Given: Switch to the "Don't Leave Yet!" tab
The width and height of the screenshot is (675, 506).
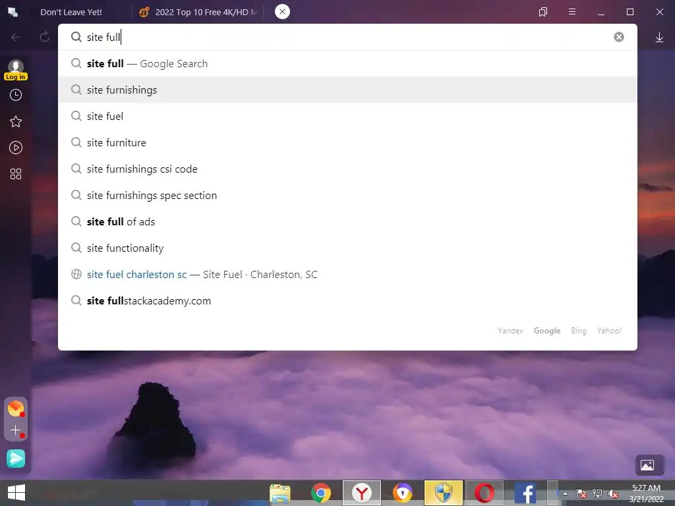Looking at the screenshot, I should tap(71, 12).
